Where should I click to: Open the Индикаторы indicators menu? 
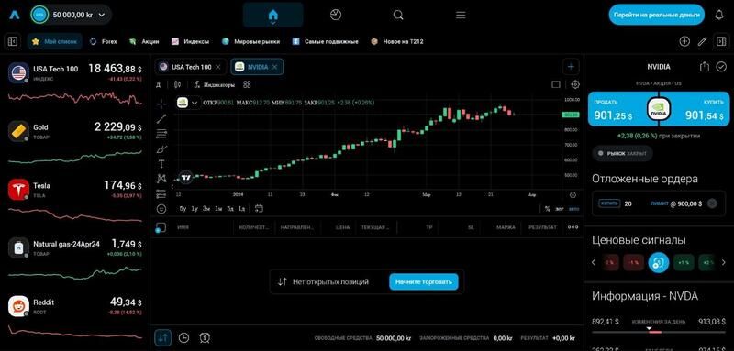[215, 84]
